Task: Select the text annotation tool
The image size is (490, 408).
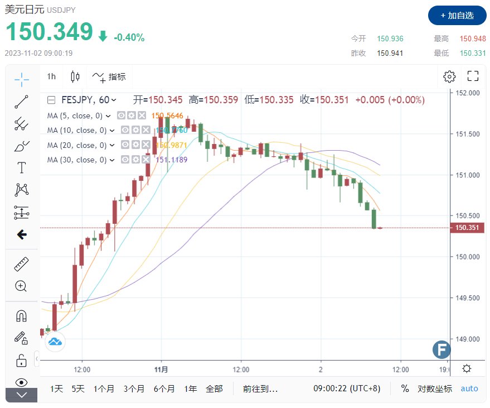Action: [x=21, y=167]
